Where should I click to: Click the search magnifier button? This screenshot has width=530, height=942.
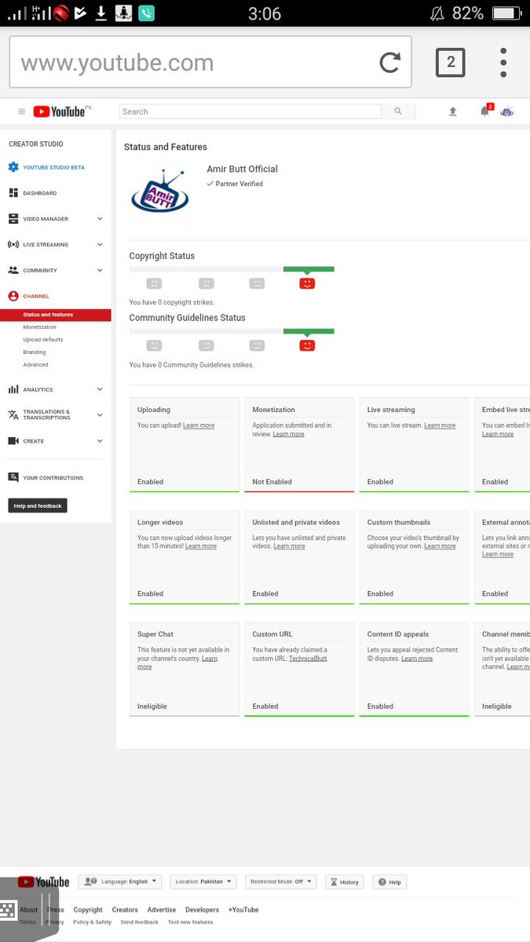coord(398,111)
